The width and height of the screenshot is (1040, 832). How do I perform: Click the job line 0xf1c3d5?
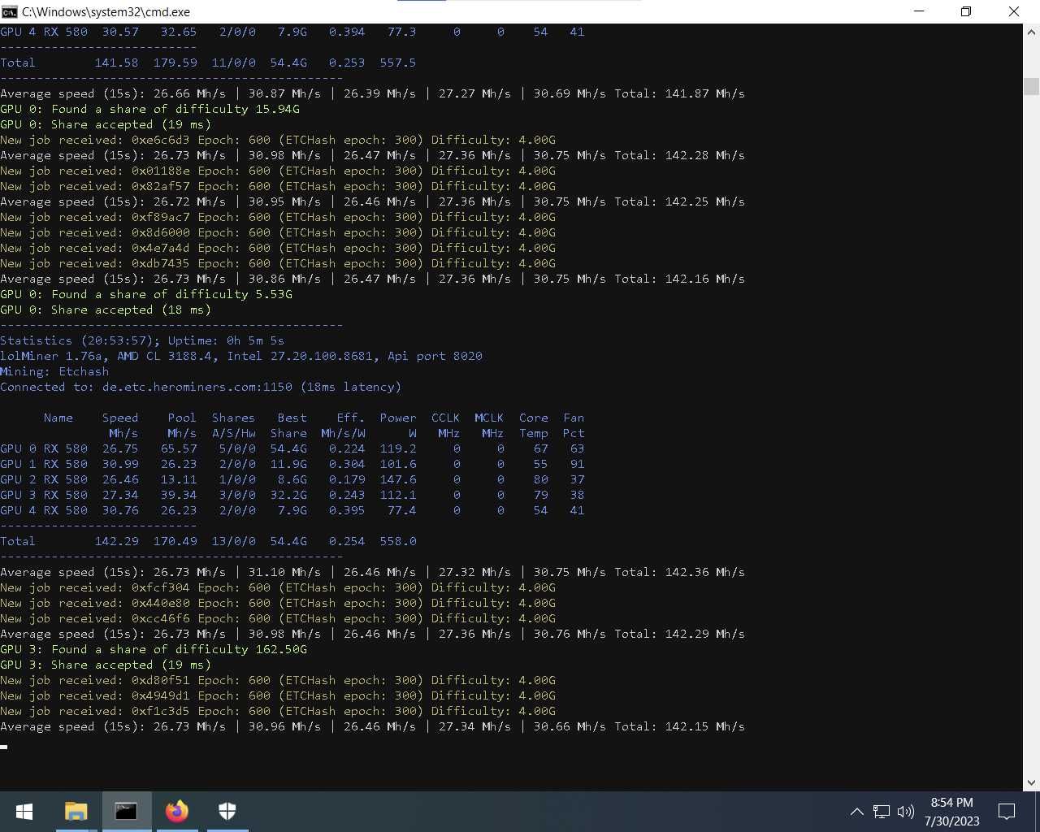point(278,711)
